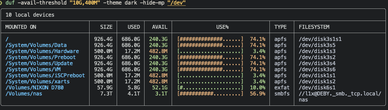This screenshot has width=388, height=110.
Task: Click the 7.3T size value
Action: tap(106, 94)
